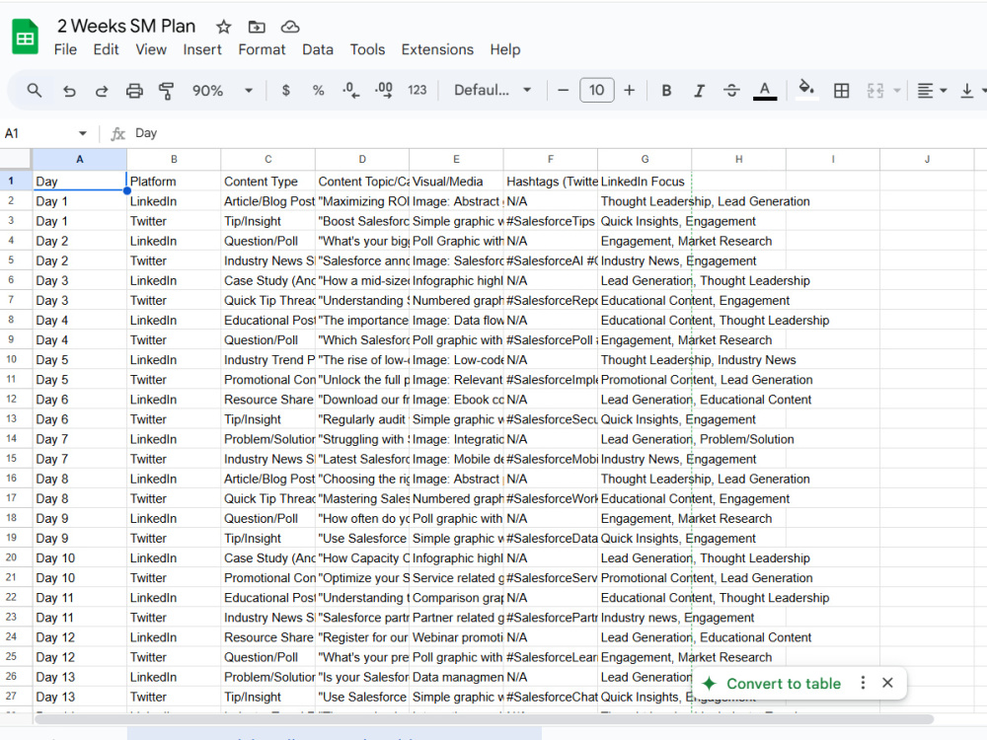Open the View menu

pyautogui.click(x=151, y=49)
